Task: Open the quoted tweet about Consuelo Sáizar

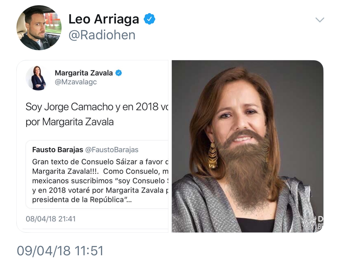Action: (x=97, y=175)
